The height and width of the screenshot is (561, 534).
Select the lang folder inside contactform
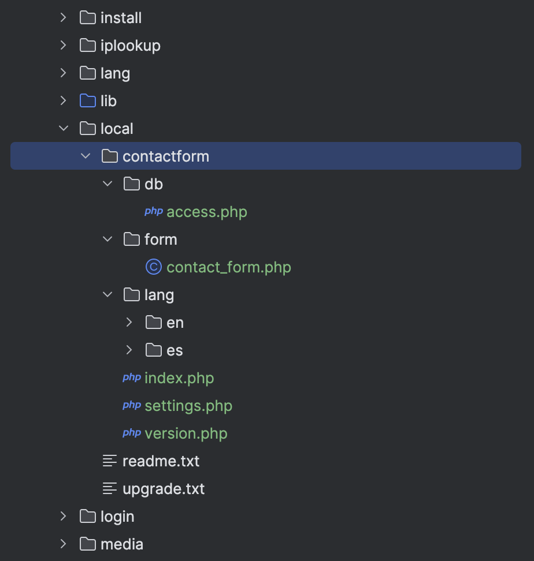(x=159, y=295)
